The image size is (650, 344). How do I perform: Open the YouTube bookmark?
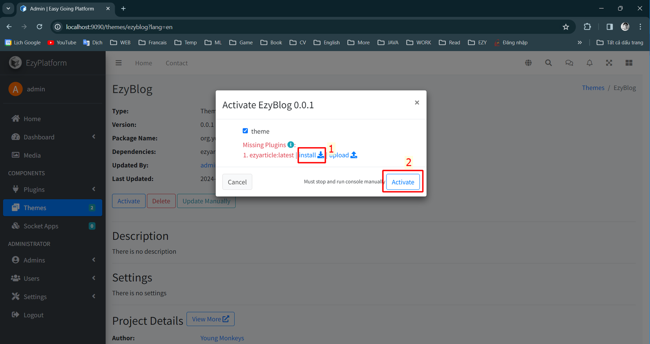click(62, 43)
